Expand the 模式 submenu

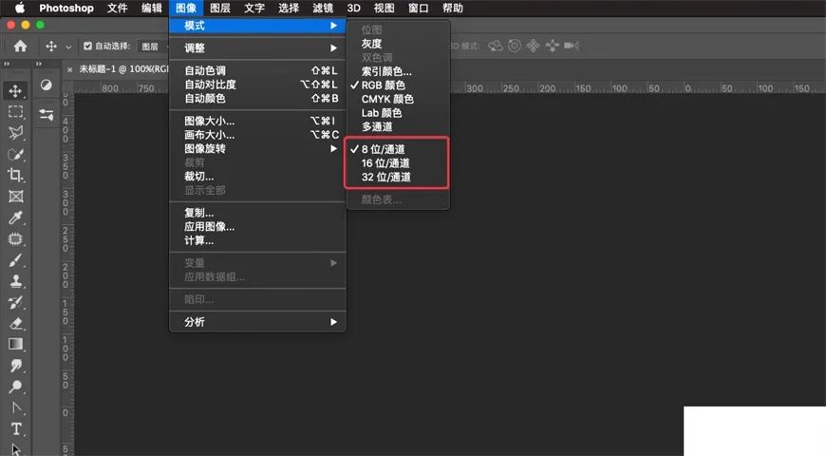(257, 26)
